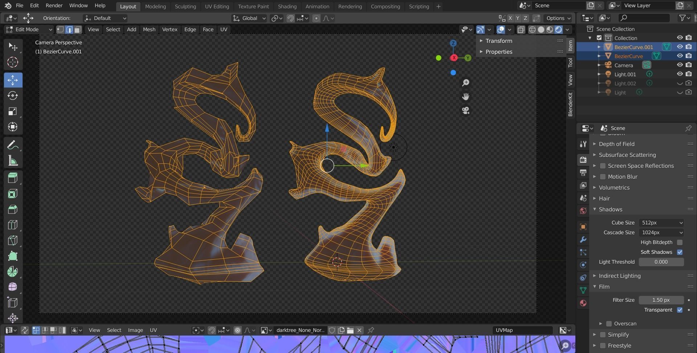Click the Filter Size value slider

pyautogui.click(x=661, y=300)
